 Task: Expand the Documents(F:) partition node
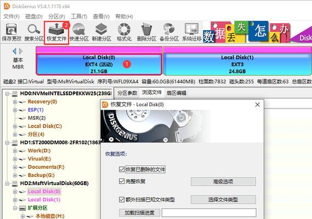coord(15,167)
